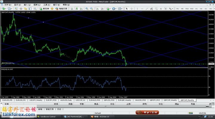215x119 pixels.
Task: Switch timeframe to H1
Action: point(196,9)
